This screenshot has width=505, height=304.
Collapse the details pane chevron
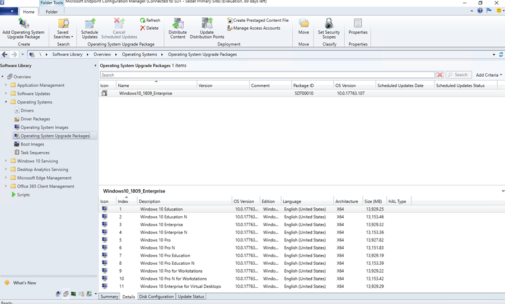pos(503,191)
